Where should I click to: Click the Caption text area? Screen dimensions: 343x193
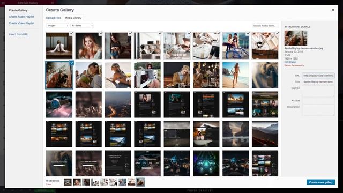(318, 91)
